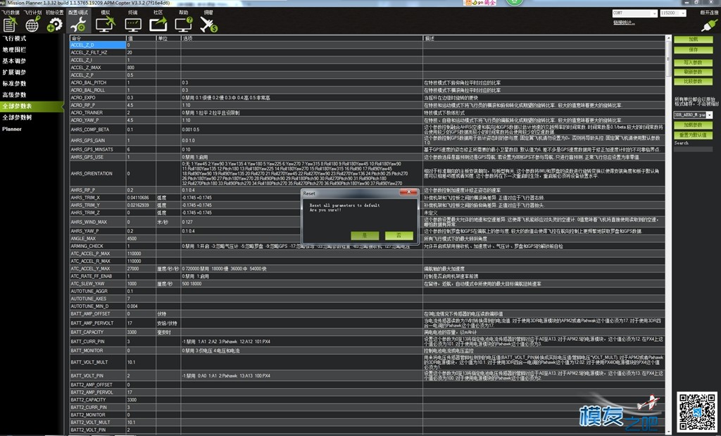Click the 单位 column header

tap(168, 38)
